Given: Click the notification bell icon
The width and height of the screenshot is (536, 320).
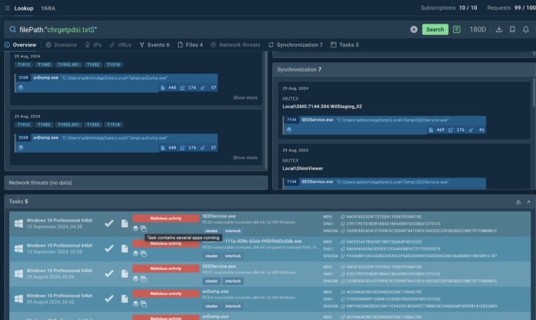Looking at the screenshot, I should 526,29.
